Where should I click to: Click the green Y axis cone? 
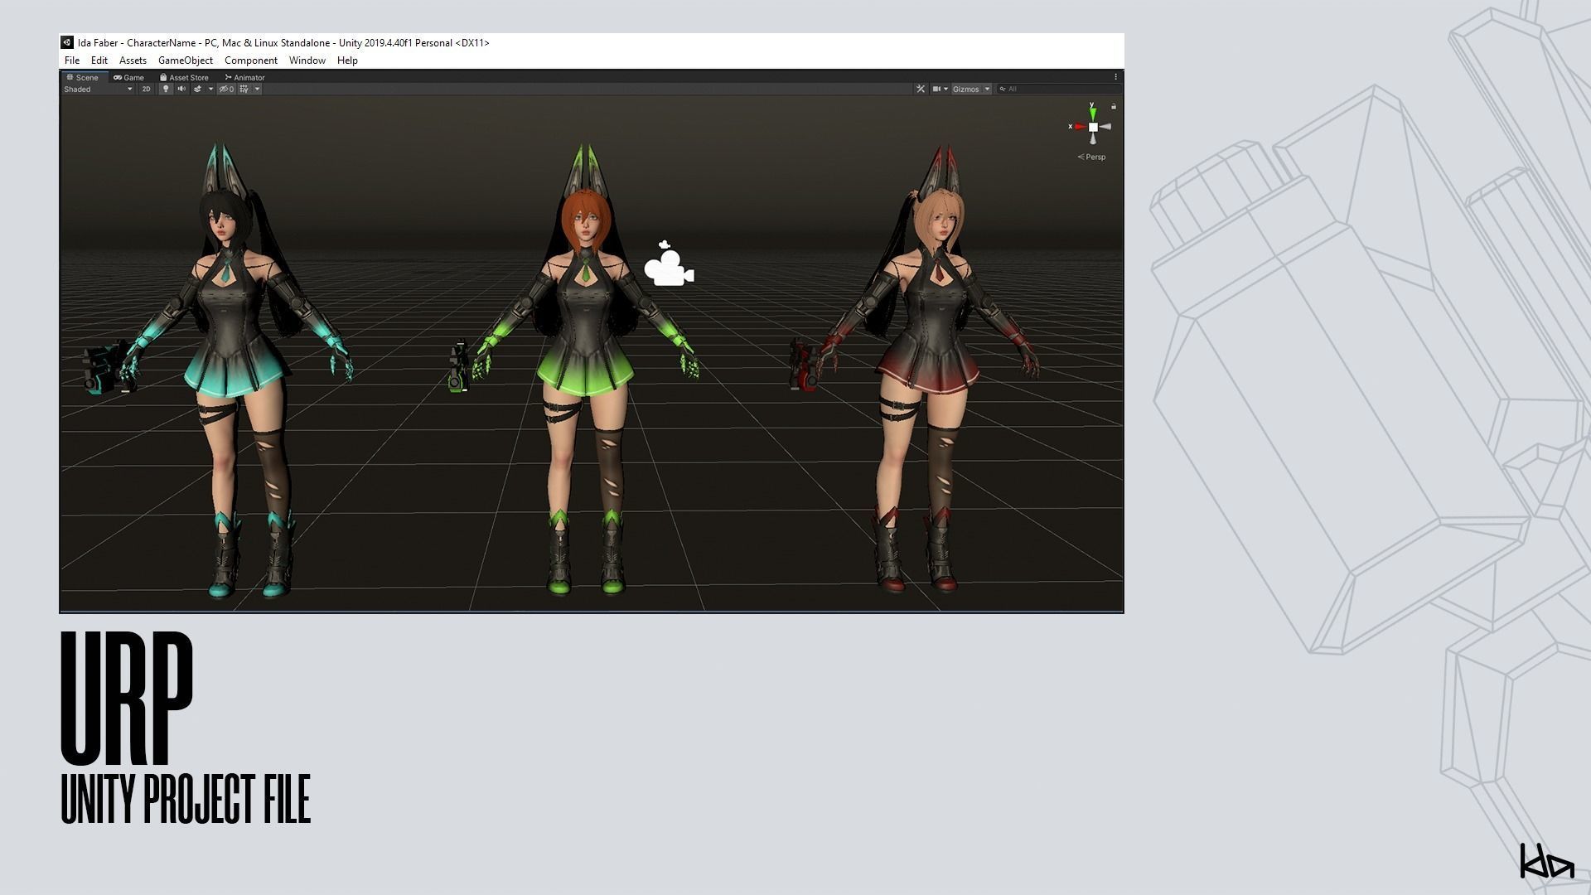click(x=1092, y=113)
